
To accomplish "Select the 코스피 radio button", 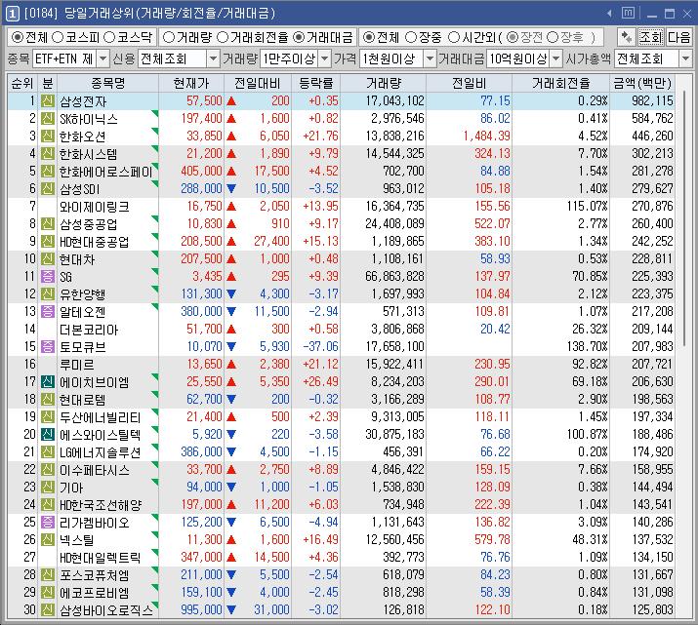I will [58, 37].
